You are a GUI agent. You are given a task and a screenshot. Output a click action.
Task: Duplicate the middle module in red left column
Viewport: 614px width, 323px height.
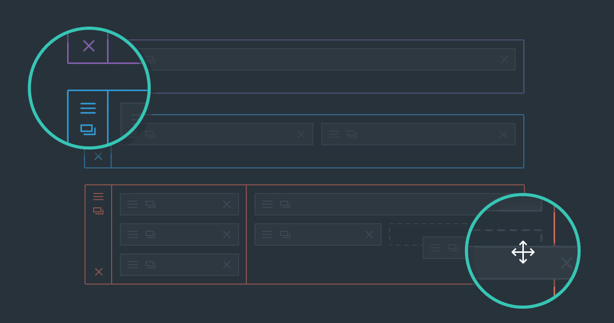150,234
